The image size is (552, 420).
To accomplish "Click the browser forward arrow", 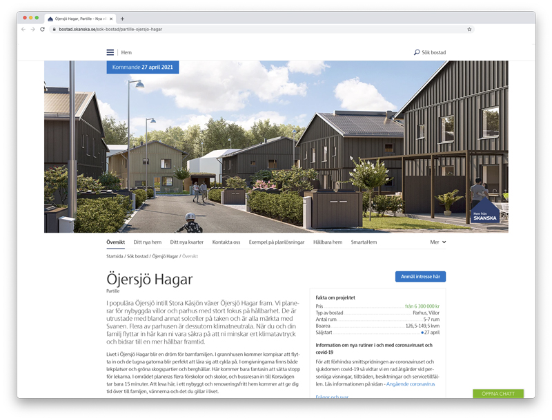I will point(33,30).
